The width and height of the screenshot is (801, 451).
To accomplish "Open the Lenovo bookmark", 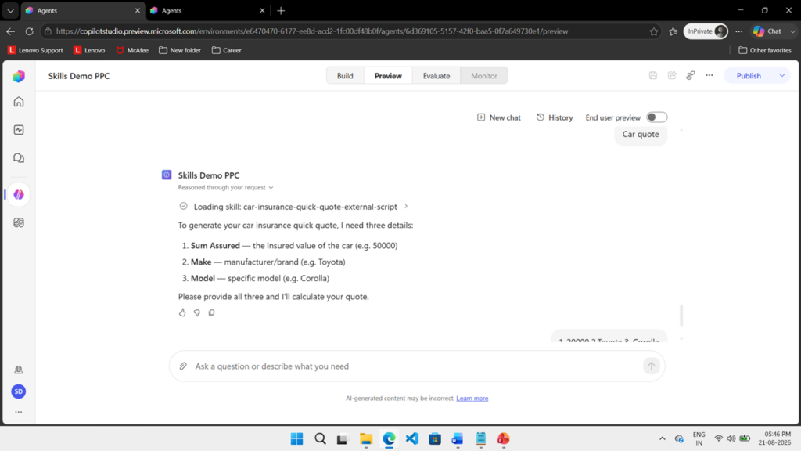I will tap(89, 50).
